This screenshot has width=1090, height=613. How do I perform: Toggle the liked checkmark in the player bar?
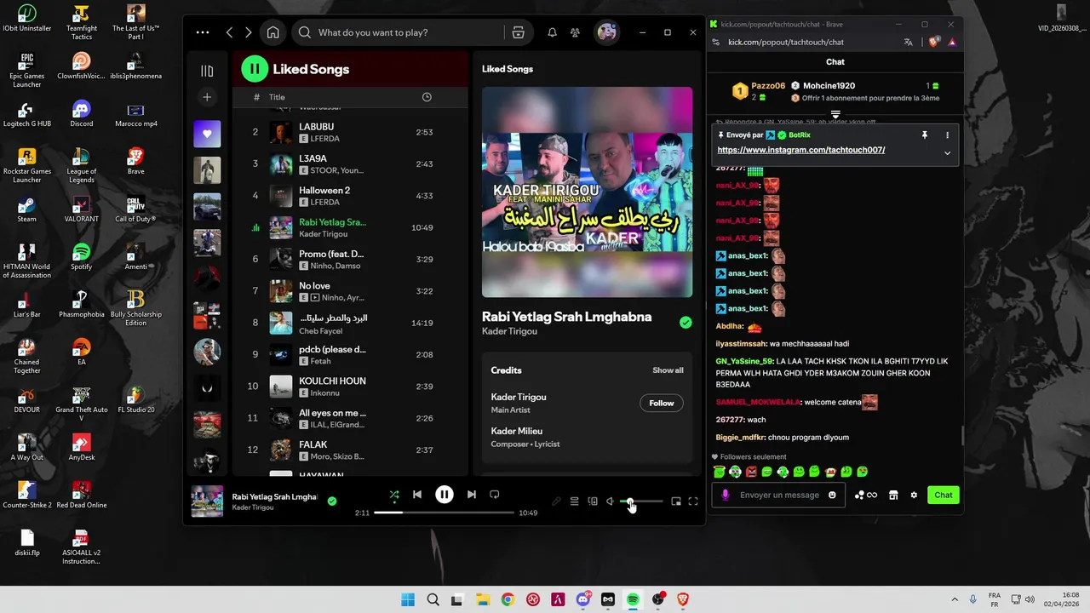point(332,501)
